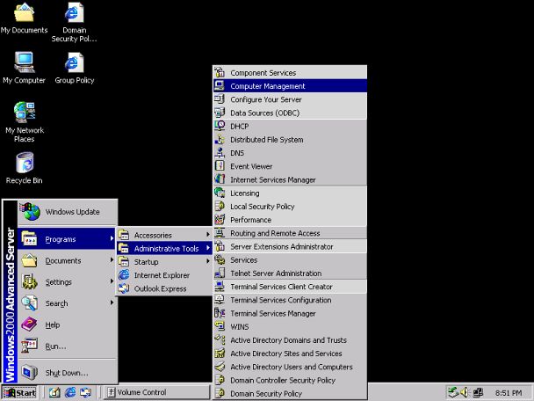The width and height of the screenshot is (534, 401).
Task: Select Domain Security Pol... desktop shortcut
Action: (75, 22)
